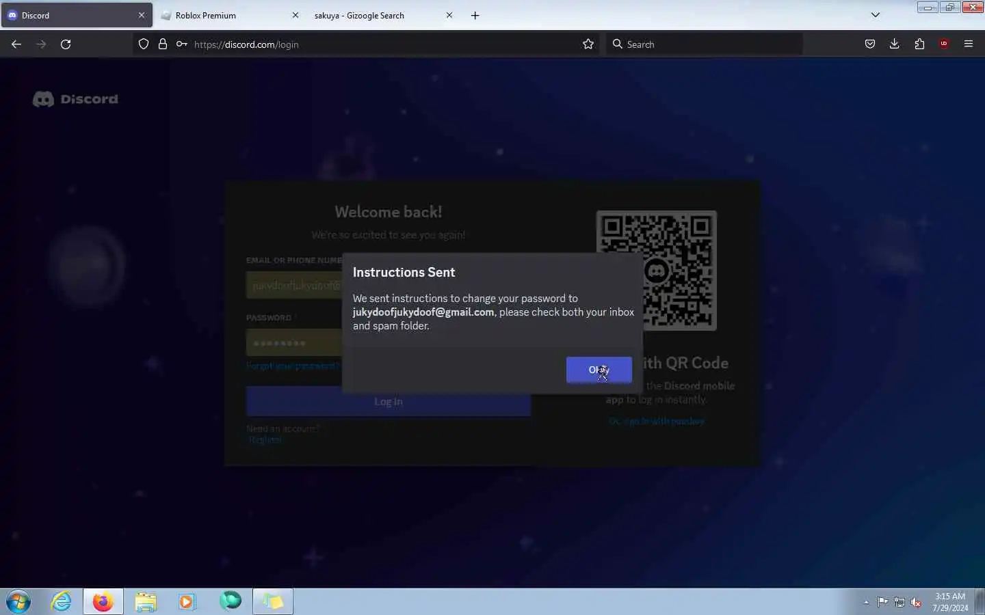
Task: Switch to the Roblox Premium tab
Action: (x=222, y=15)
